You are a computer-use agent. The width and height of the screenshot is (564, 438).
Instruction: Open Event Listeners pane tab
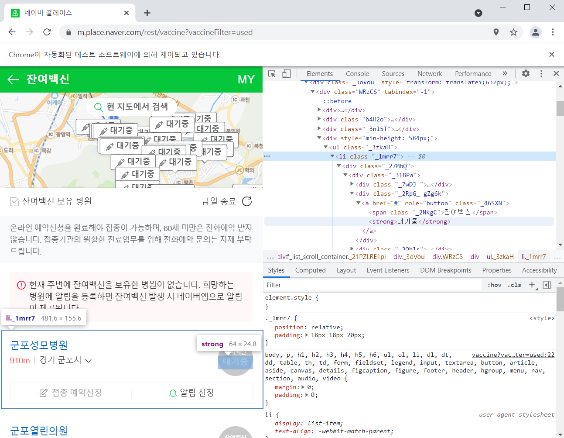pyautogui.click(x=388, y=270)
